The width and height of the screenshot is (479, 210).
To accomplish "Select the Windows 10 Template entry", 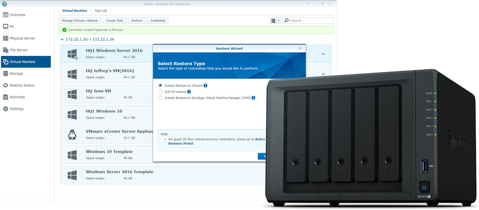I will [106, 155].
